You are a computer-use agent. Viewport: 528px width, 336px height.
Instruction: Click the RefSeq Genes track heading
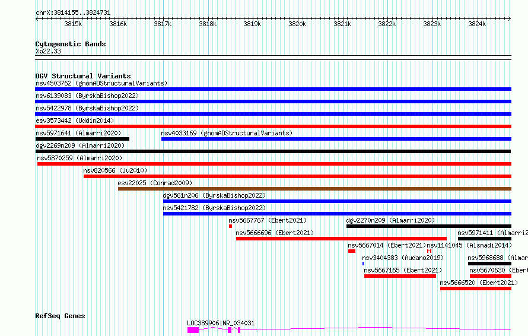click(x=60, y=316)
